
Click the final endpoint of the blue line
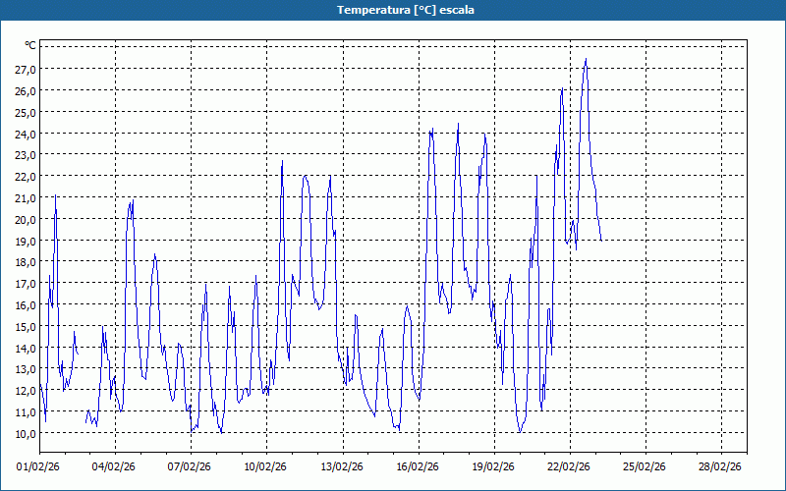click(x=601, y=240)
